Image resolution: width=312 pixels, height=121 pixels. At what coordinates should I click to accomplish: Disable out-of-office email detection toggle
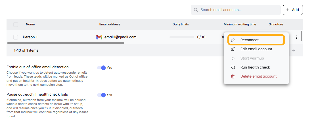point(101,68)
